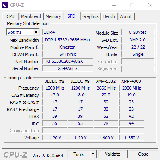160x160 pixels.
Task: Click the CPU-Z app icon in title bar
Action: click(5, 5)
